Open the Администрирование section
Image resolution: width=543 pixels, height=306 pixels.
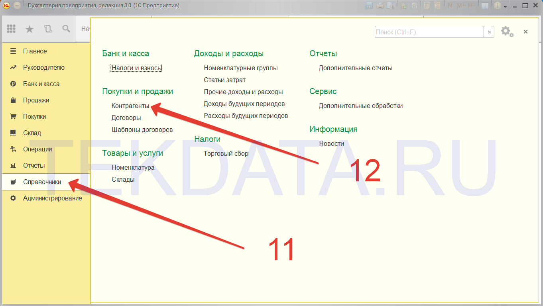[46, 198]
